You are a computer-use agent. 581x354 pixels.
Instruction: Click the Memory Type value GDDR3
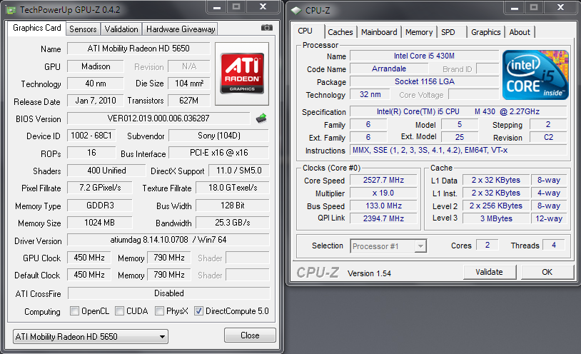(100, 206)
